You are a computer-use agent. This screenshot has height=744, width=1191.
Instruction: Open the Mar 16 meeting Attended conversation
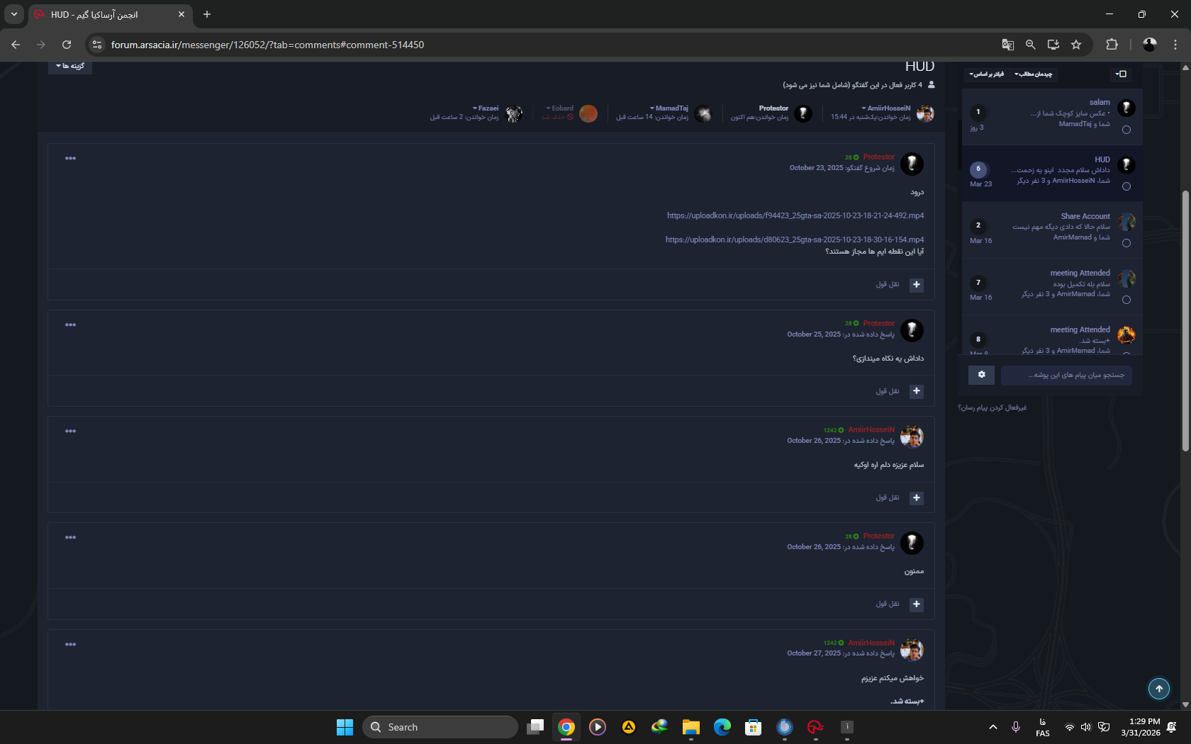click(x=1052, y=287)
